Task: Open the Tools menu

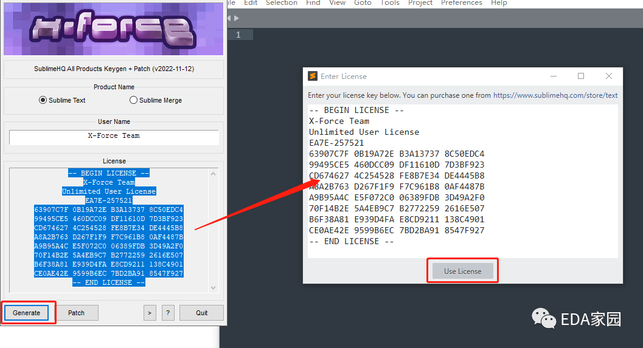Action: [390, 3]
